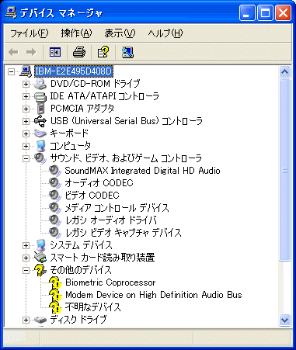The image size is (296, 350).
Task: Click the warning icon beside Biometric Coprocessor
Action: (55, 282)
